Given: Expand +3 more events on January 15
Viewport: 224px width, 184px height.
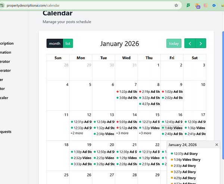Looking at the screenshot, I should pyautogui.click(x=145, y=133).
